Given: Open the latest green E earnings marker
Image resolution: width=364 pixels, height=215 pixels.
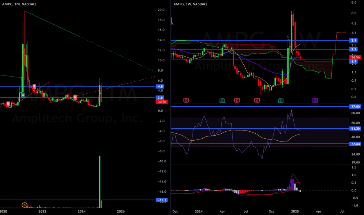Looking at the screenshot, I should tap(281, 100).
